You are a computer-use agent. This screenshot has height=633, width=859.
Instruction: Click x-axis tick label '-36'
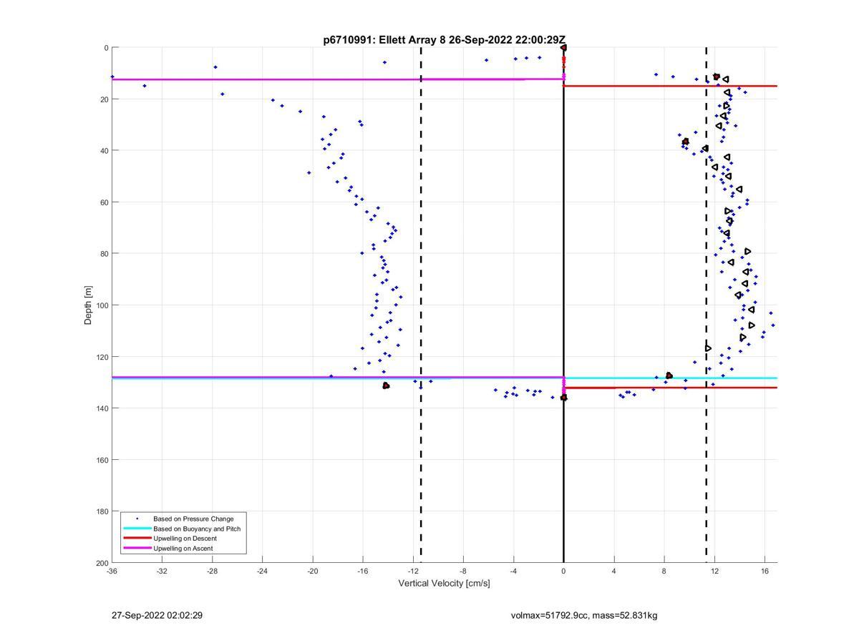pyautogui.click(x=112, y=571)
